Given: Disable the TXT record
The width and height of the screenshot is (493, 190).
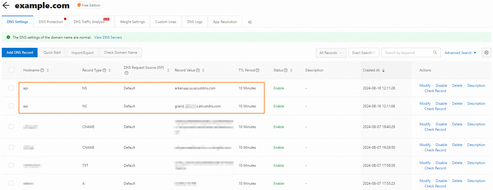Looking at the screenshot, I should pyautogui.click(x=441, y=163).
